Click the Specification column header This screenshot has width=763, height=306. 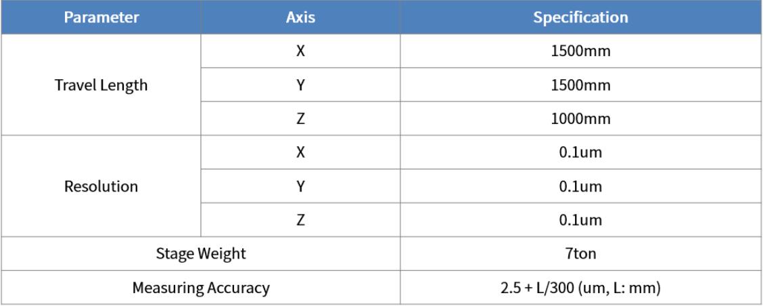[x=580, y=17]
